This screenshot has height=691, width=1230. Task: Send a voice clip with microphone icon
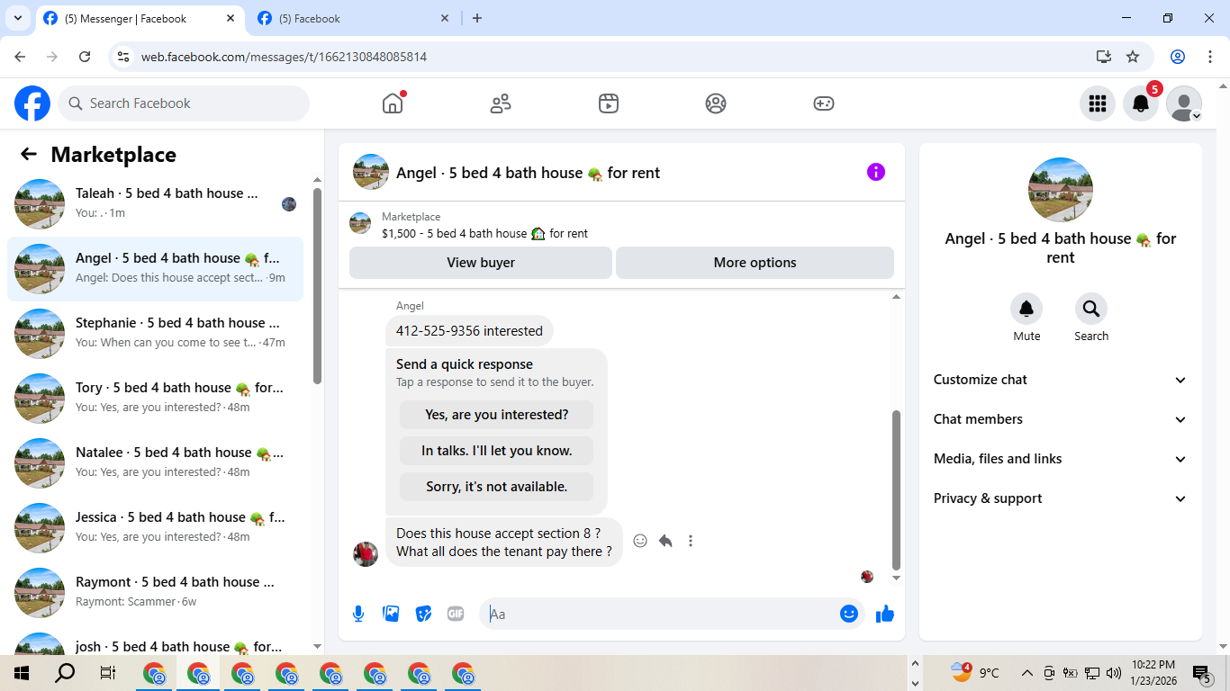click(x=358, y=614)
